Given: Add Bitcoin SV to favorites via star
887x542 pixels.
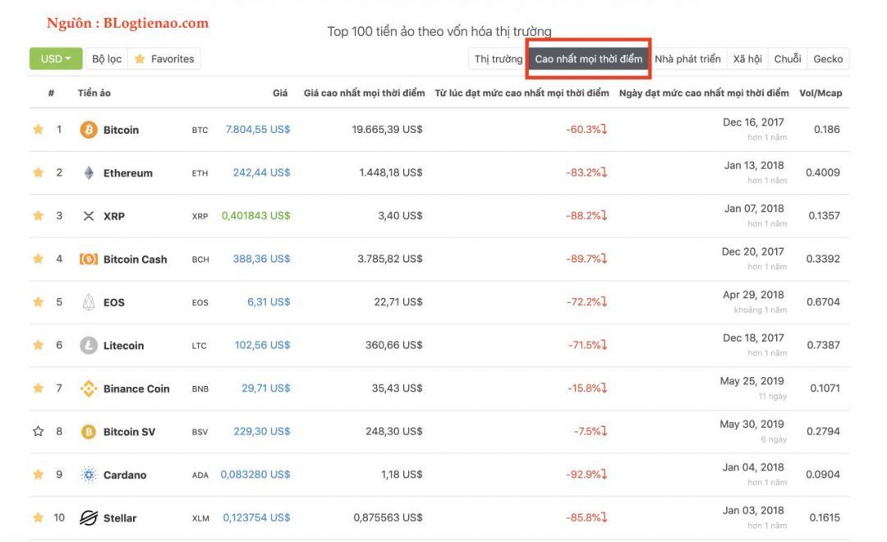Looking at the screenshot, I should coord(38,431).
